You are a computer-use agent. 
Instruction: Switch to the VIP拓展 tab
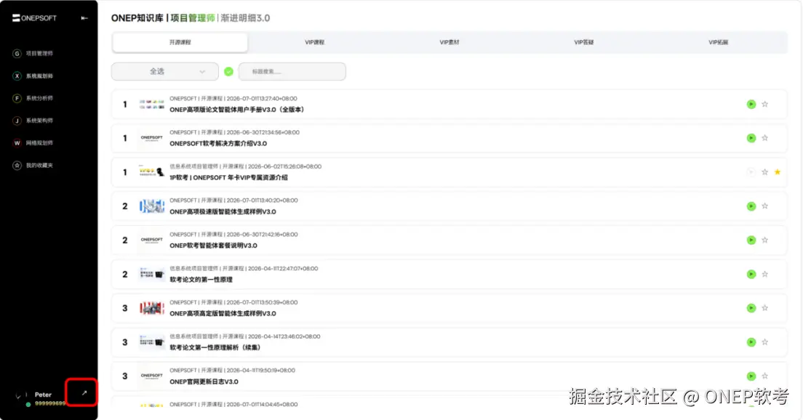(x=719, y=42)
